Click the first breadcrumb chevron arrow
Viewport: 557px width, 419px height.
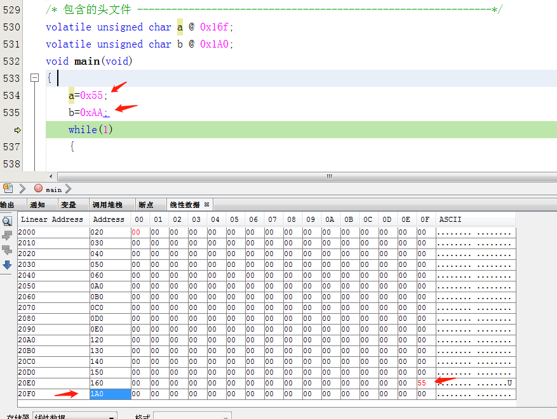click(22, 188)
